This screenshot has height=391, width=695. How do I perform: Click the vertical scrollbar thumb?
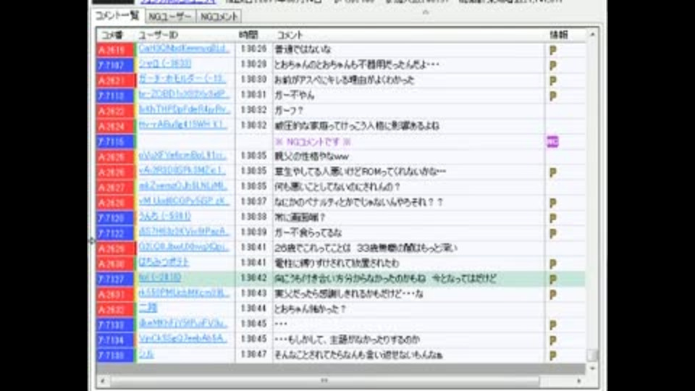592,355
